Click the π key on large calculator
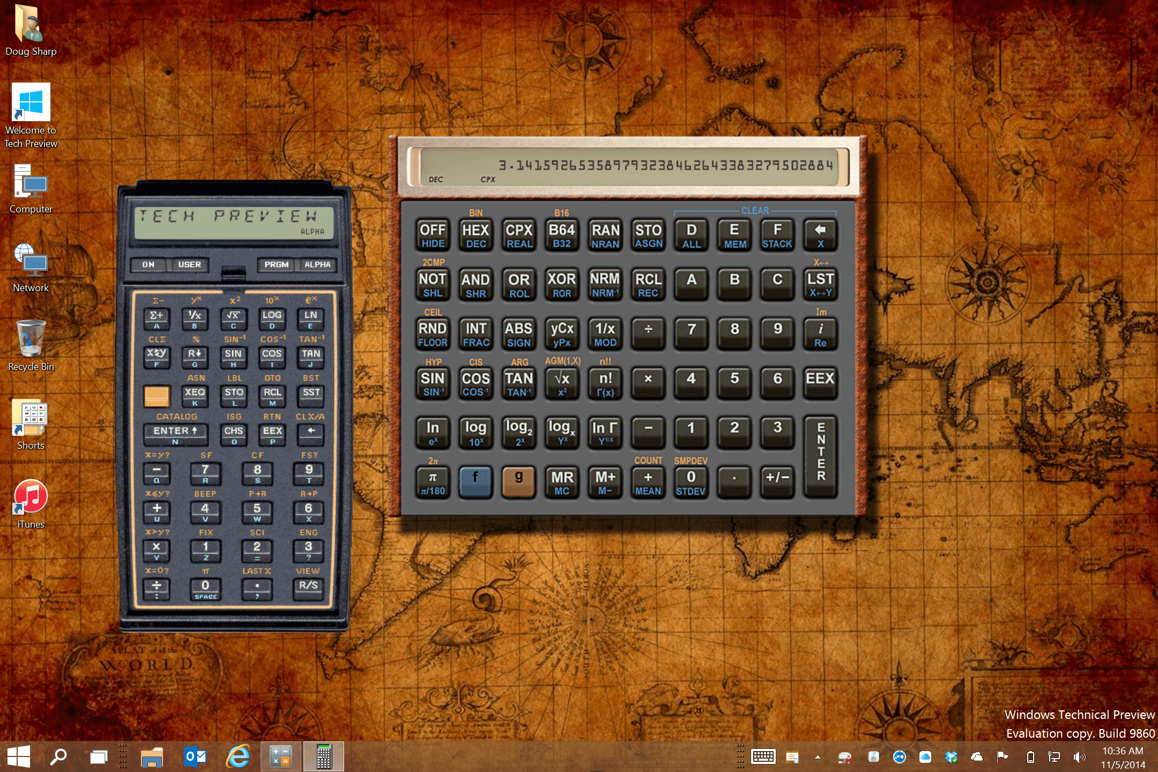This screenshot has height=772, width=1158. pyautogui.click(x=433, y=481)
